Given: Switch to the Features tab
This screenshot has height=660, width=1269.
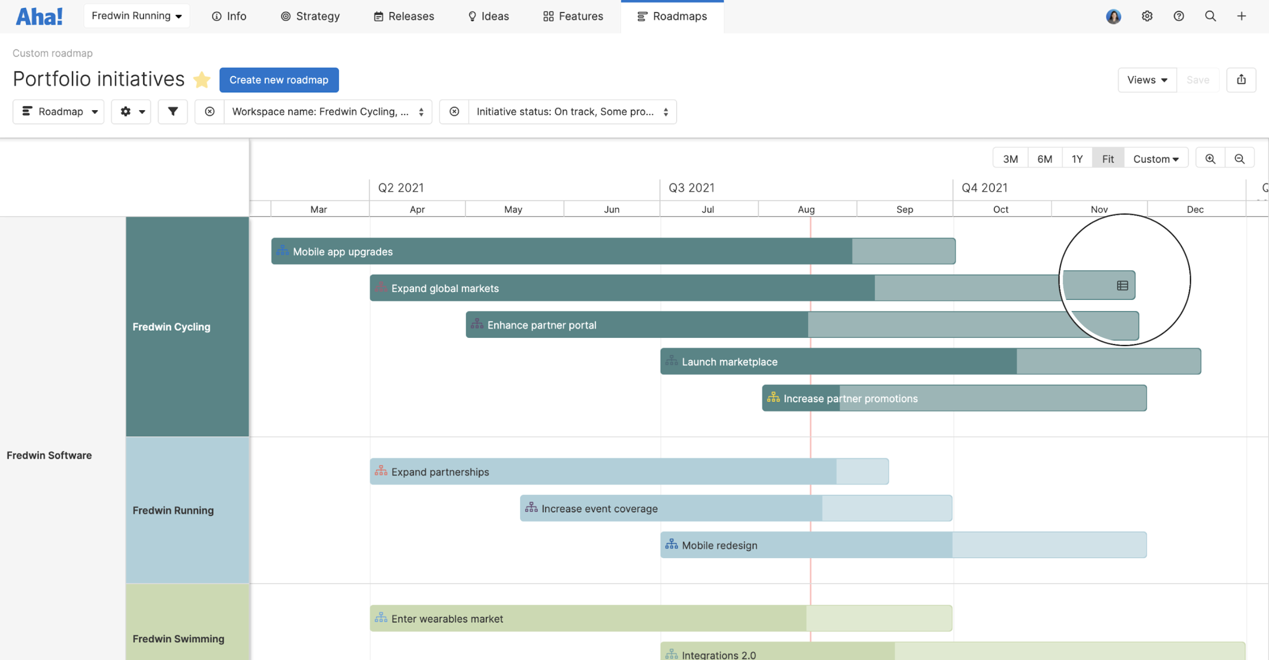Looking at the screenshot, I should point(573,16).
